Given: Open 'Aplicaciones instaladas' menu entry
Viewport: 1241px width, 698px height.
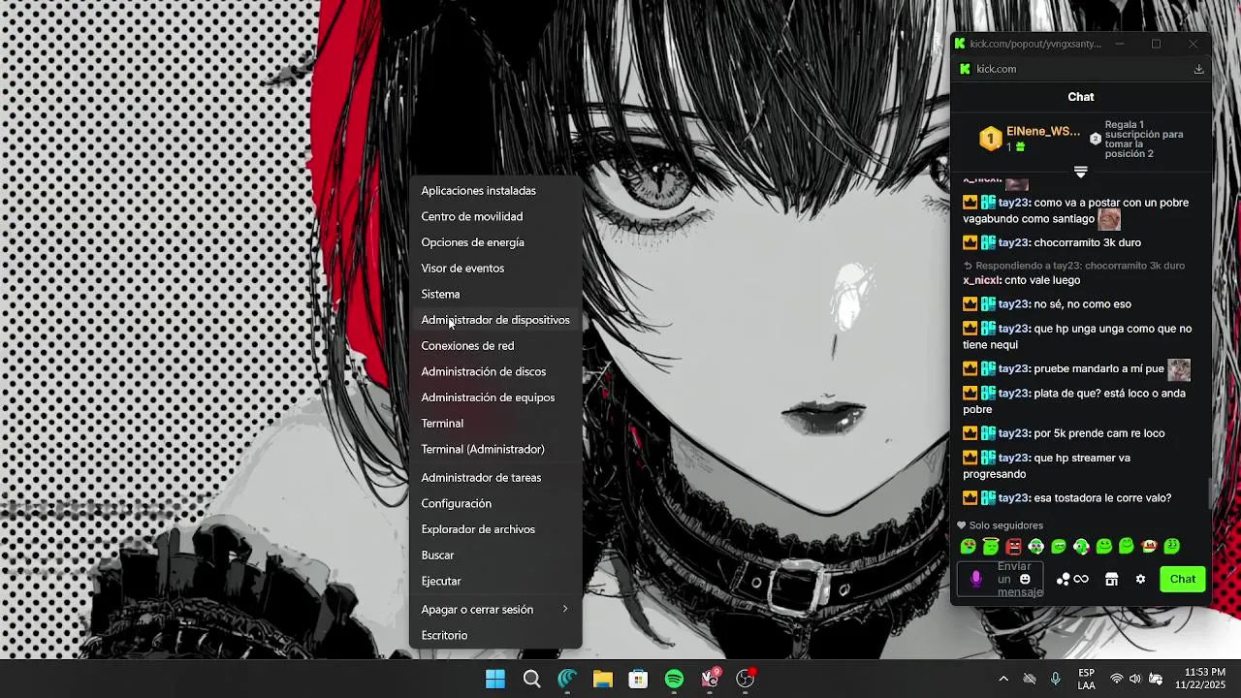Looking at the screenshot, I should (x=495, y=191).
